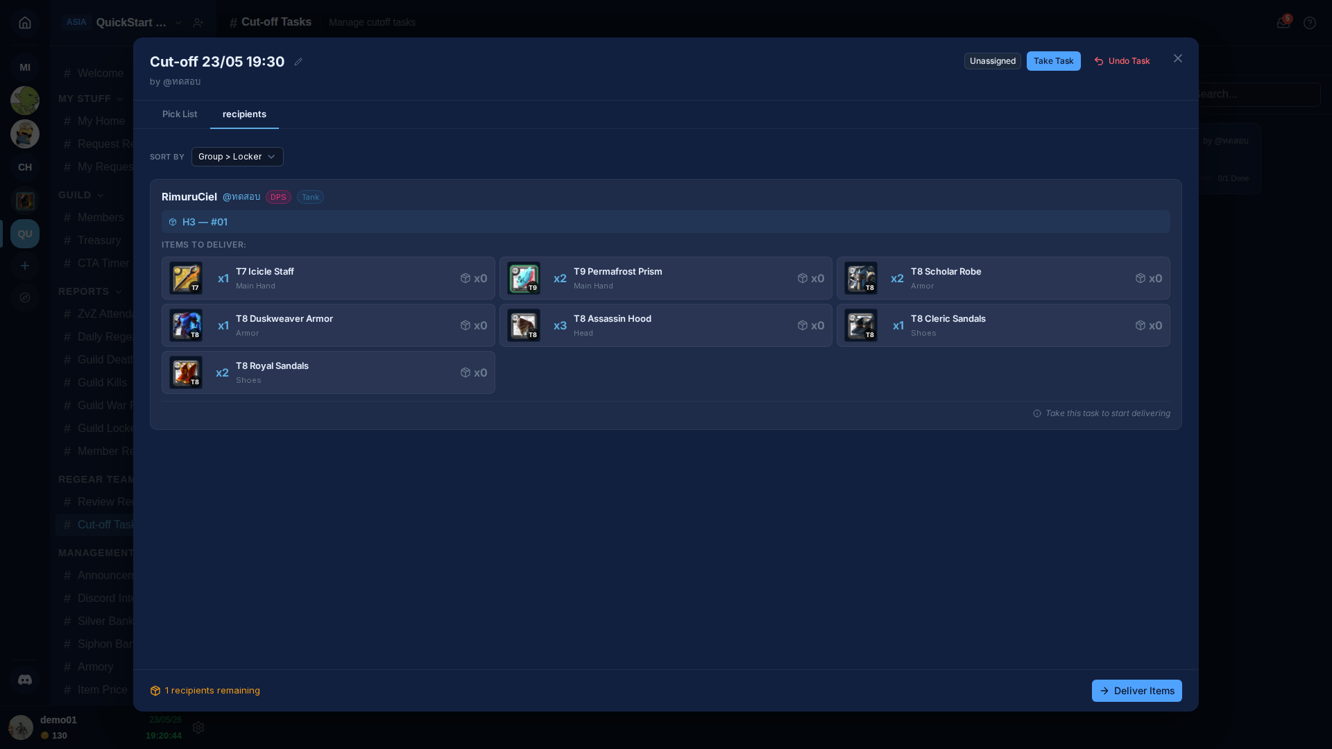Click the Unassigned status badge
Image resolution: width=1332 pixels, height=749 pixels.
click(992, 61)
